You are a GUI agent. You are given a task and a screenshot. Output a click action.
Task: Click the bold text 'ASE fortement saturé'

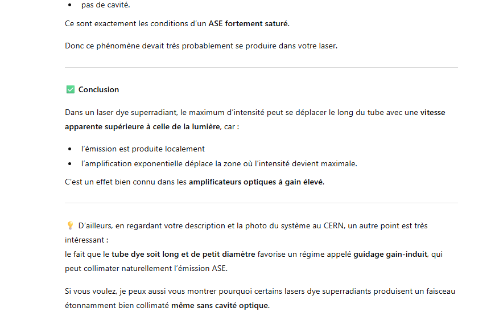(249, 24)
